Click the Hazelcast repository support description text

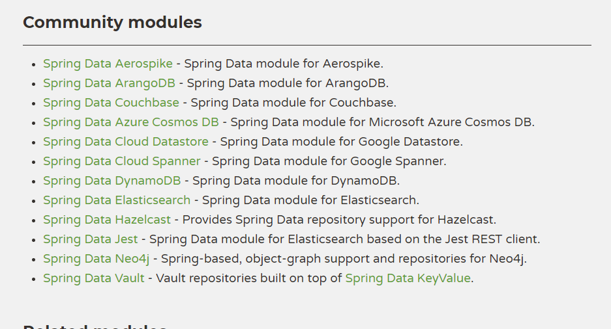339,220
